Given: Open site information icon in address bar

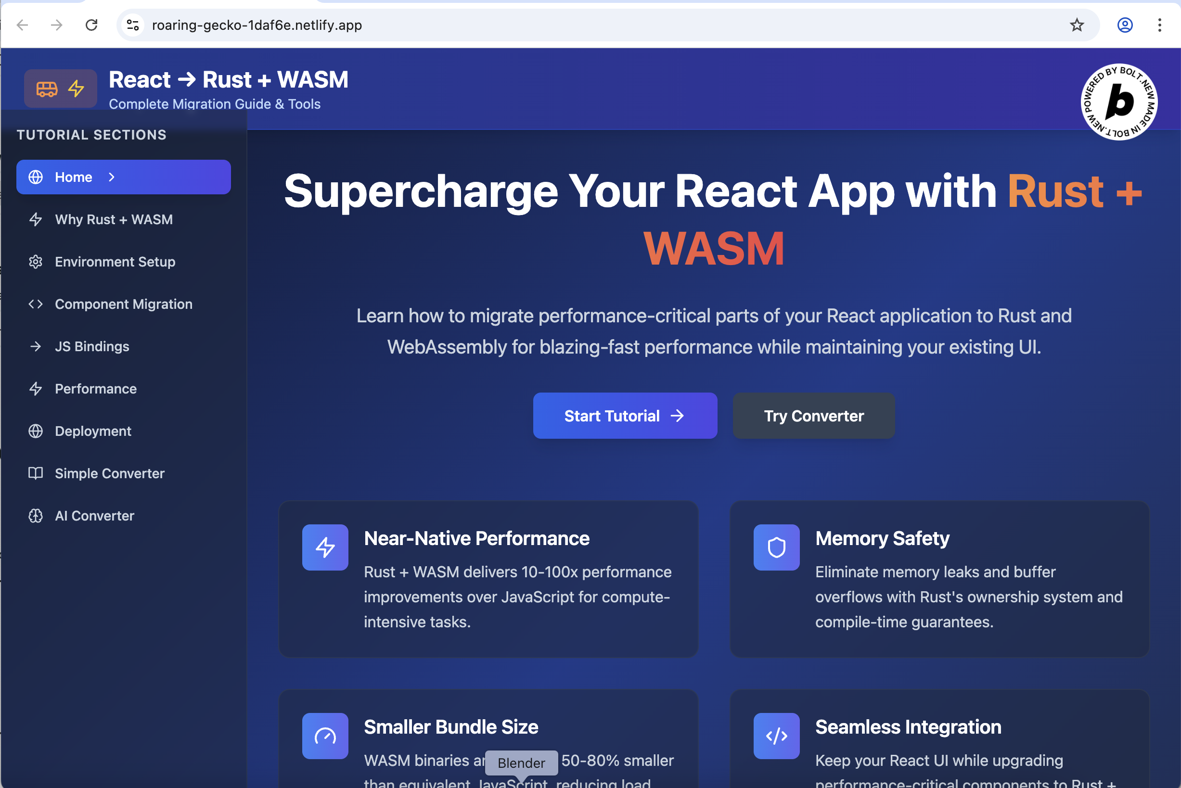Looking at the screenshot, I should 133,25.
